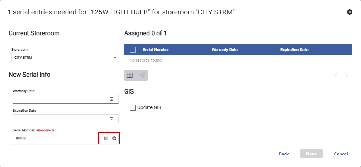Sort by Warranty Date column header

point(224,50)
